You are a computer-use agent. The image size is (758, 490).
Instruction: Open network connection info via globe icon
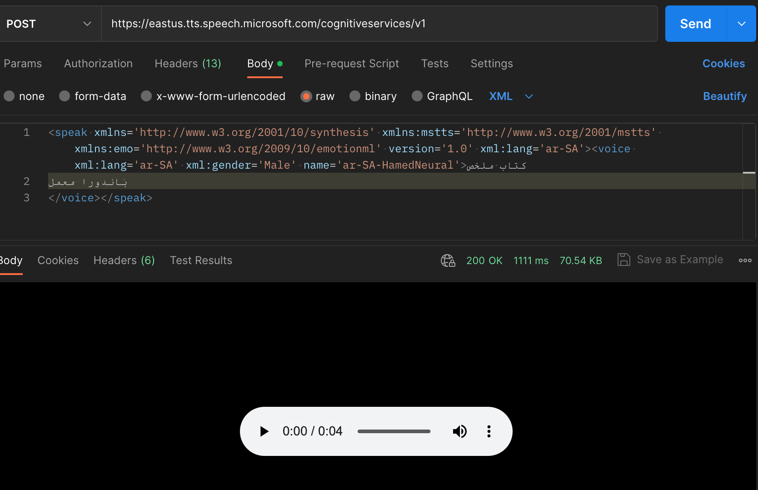[448, 260]
